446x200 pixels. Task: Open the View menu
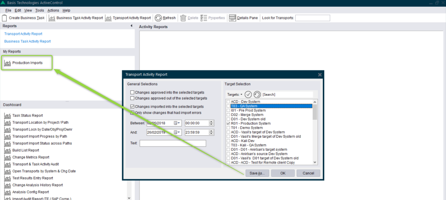28,10
